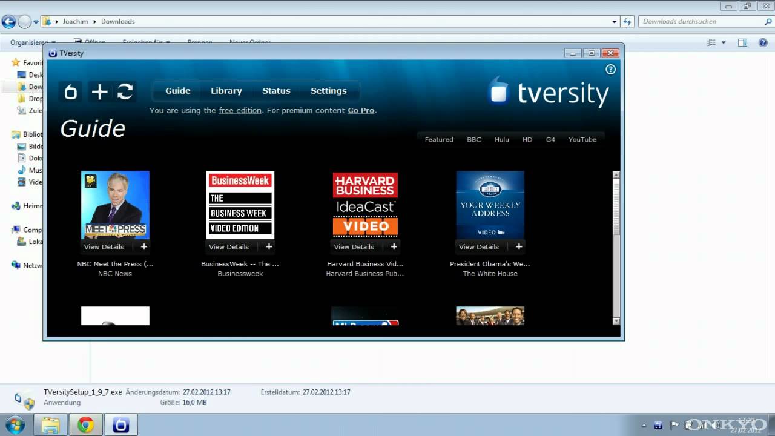Viewport: 775px width, 436px height.
Task: Open the Library tab
Action: [x=226, y=91]
